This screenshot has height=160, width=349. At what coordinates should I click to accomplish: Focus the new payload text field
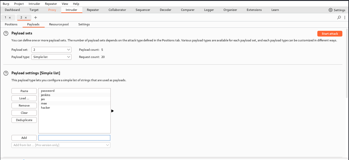click(x=74, y=138)
